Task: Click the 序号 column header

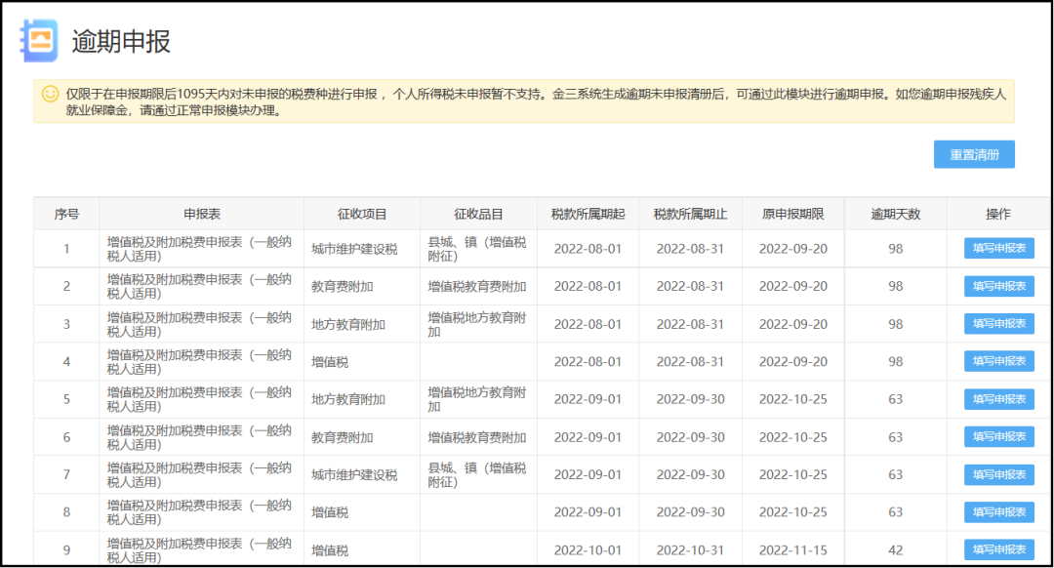Action: point(66,214)
